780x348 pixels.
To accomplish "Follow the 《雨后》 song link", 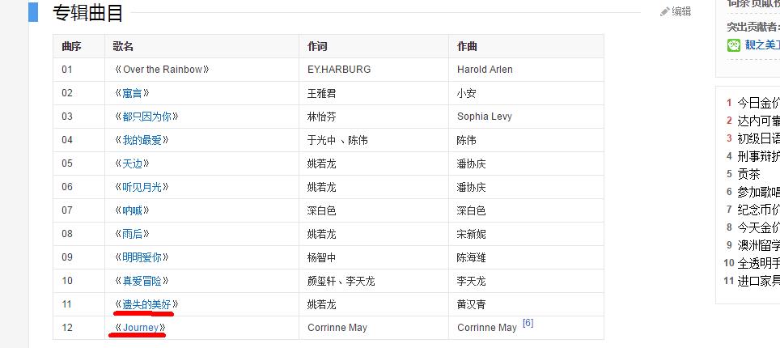I will pos(131,234).
